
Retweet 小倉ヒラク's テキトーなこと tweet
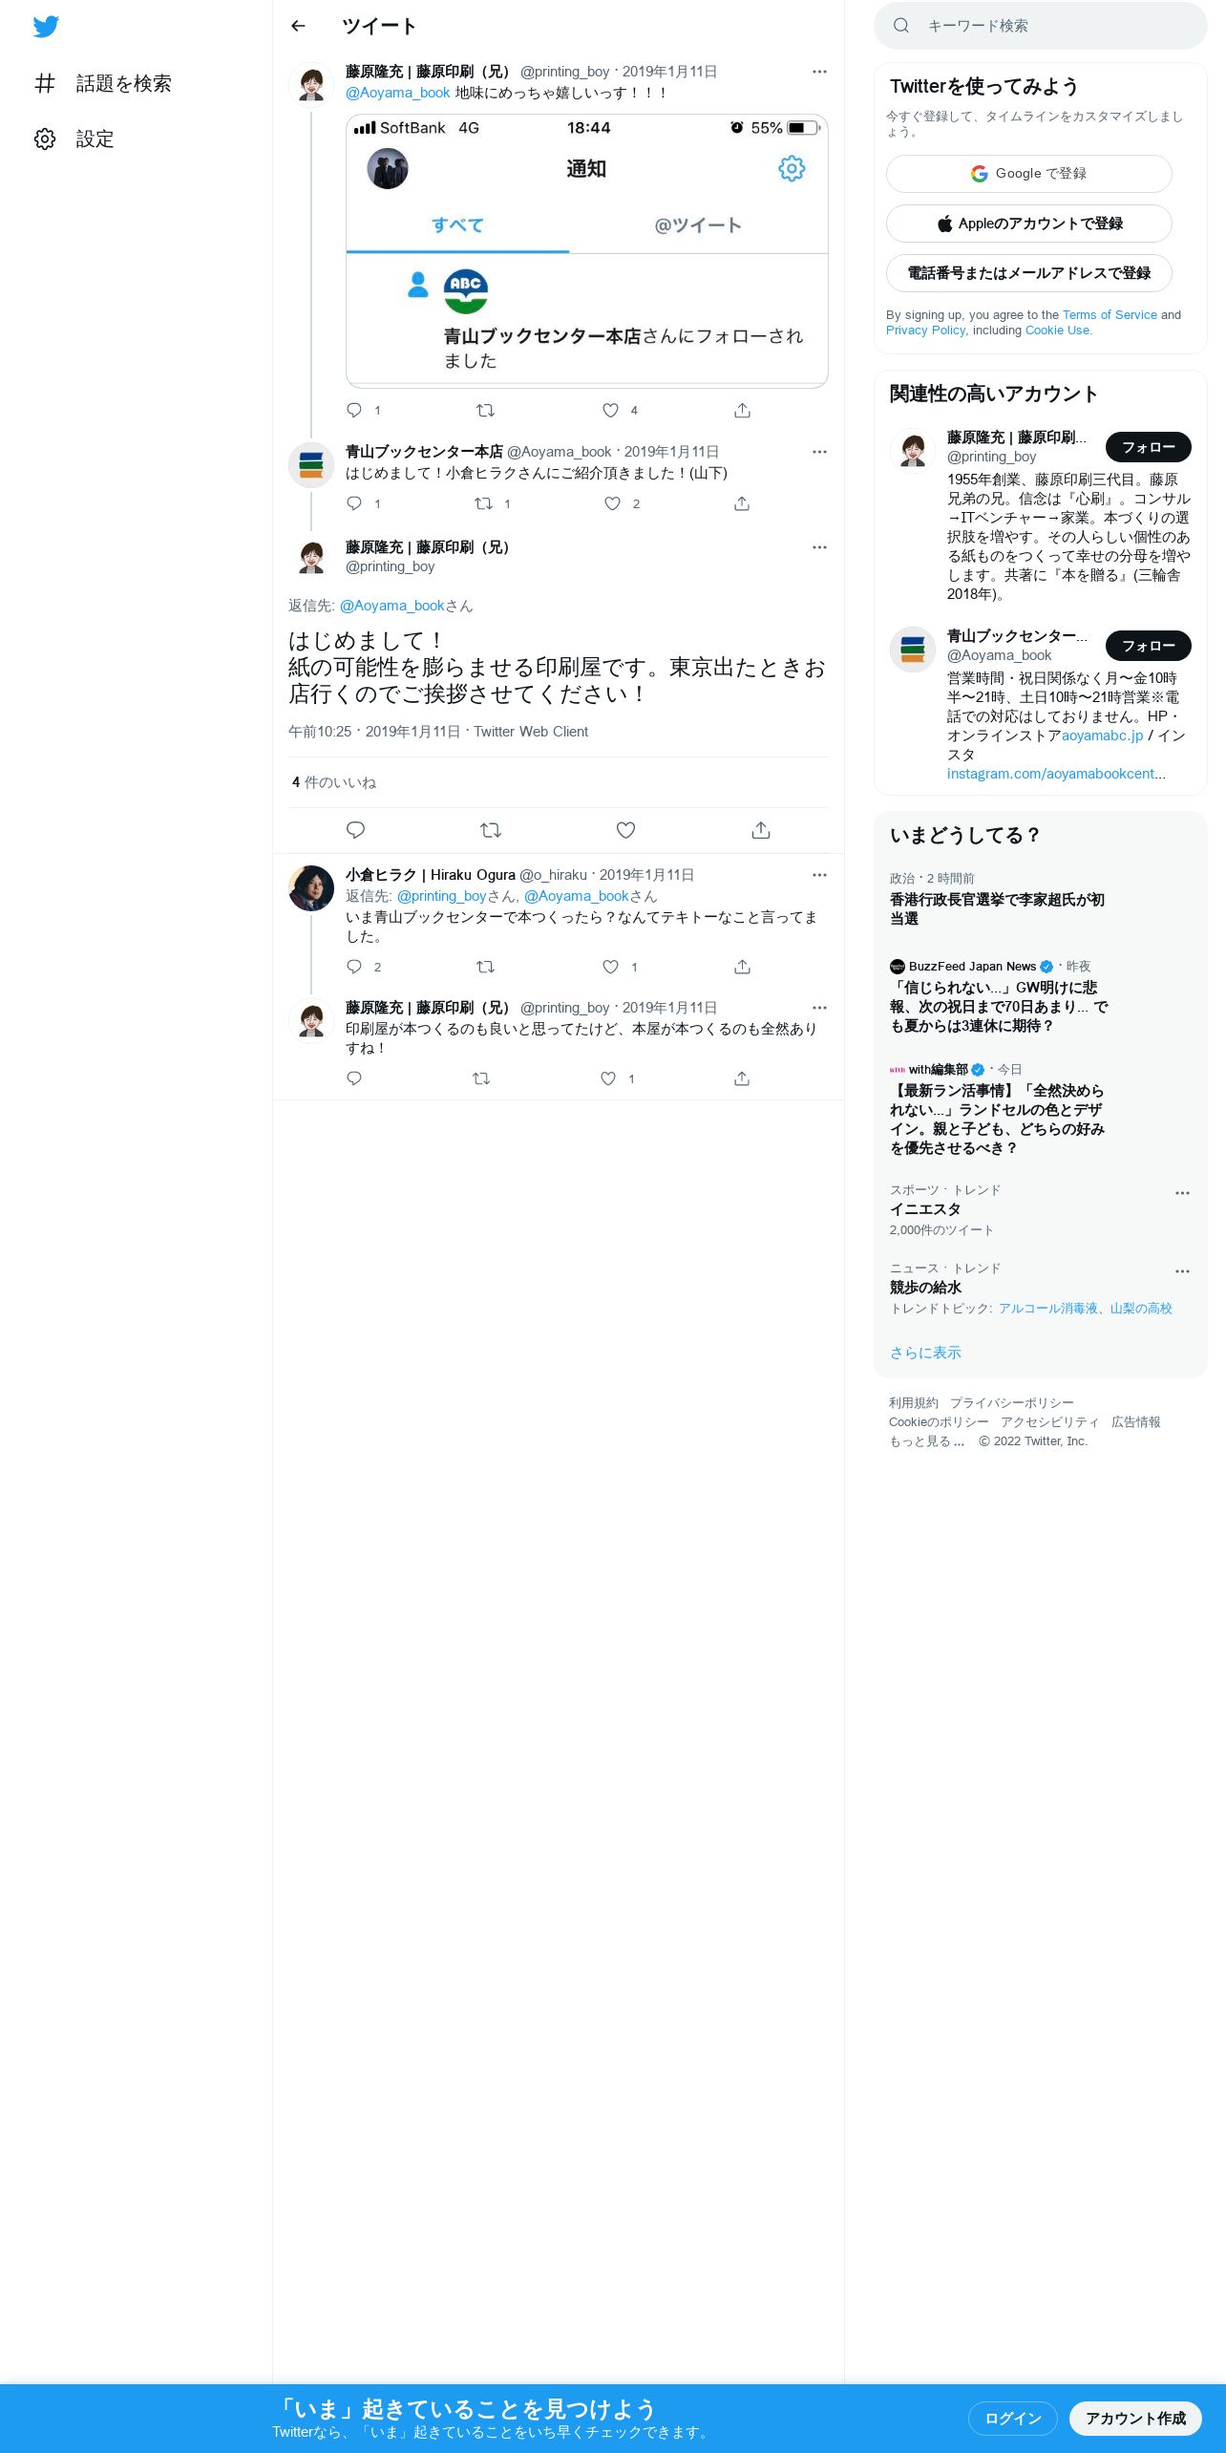(485, 967)
